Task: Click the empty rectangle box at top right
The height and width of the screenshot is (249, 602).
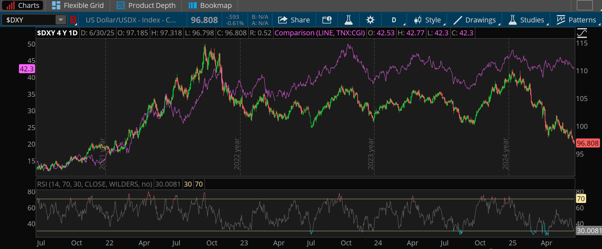Action: click(585, 5)
